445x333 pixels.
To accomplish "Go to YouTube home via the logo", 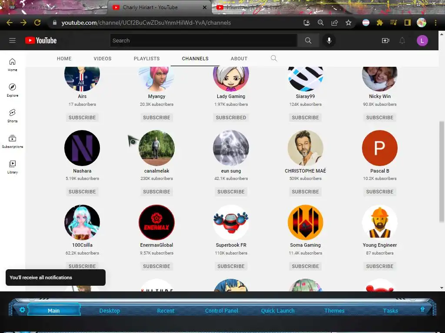I will point(41,40).
